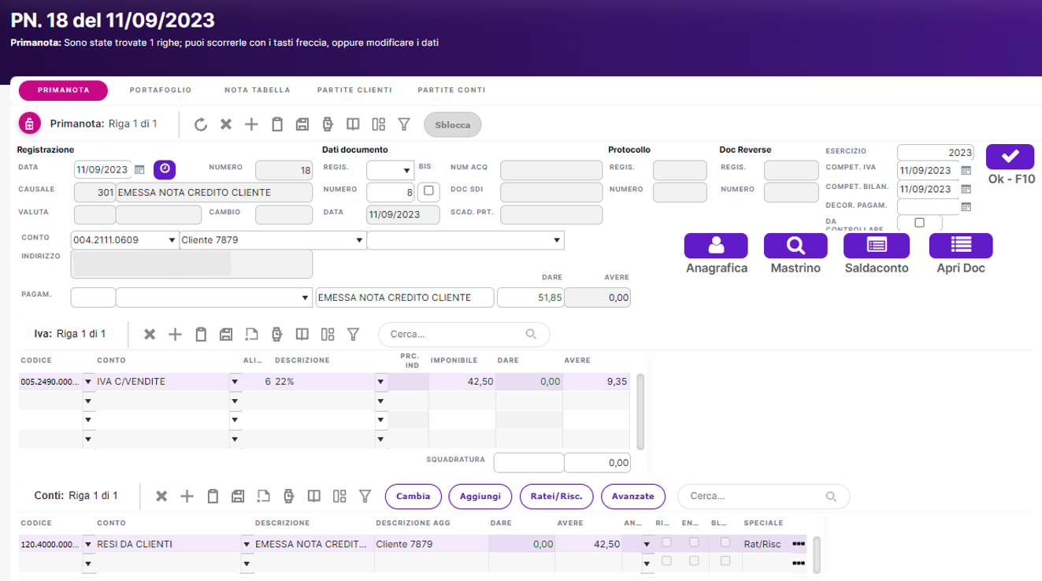The width and height of the screenshot is (1042, 581).
Task: Delete the Primanota row with the X icon
Action: coord(226,124)
